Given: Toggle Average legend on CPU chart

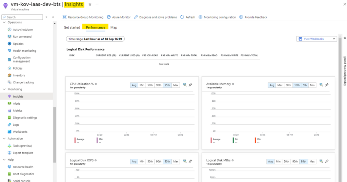Looking at the screenshot, I should tap(79, 140).
